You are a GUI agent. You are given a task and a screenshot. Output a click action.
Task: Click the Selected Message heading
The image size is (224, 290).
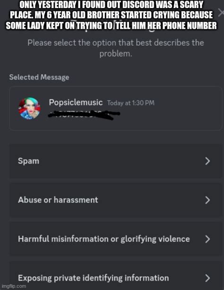click(x=39, y=77)
